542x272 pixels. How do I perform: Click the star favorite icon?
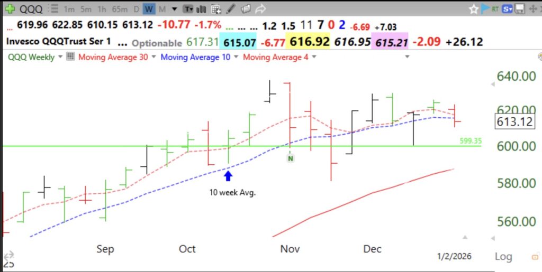coord(474,10)
